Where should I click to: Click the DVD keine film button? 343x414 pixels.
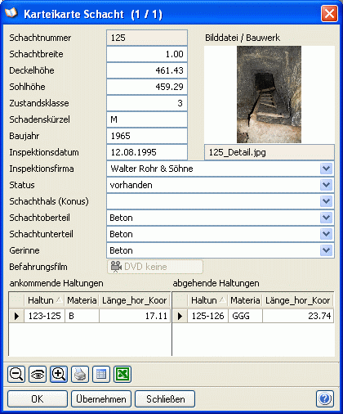point(155,267)
